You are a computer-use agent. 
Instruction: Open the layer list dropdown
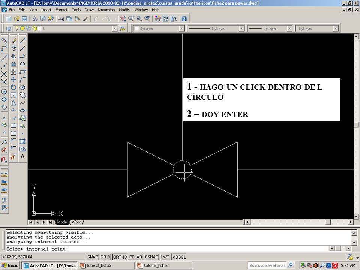click(114, 28)
